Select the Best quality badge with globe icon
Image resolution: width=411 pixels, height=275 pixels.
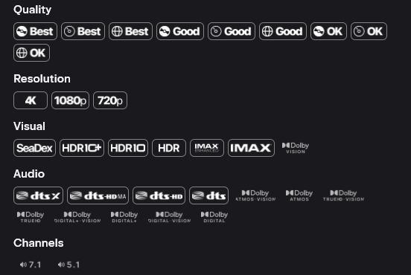pos(130,31)
